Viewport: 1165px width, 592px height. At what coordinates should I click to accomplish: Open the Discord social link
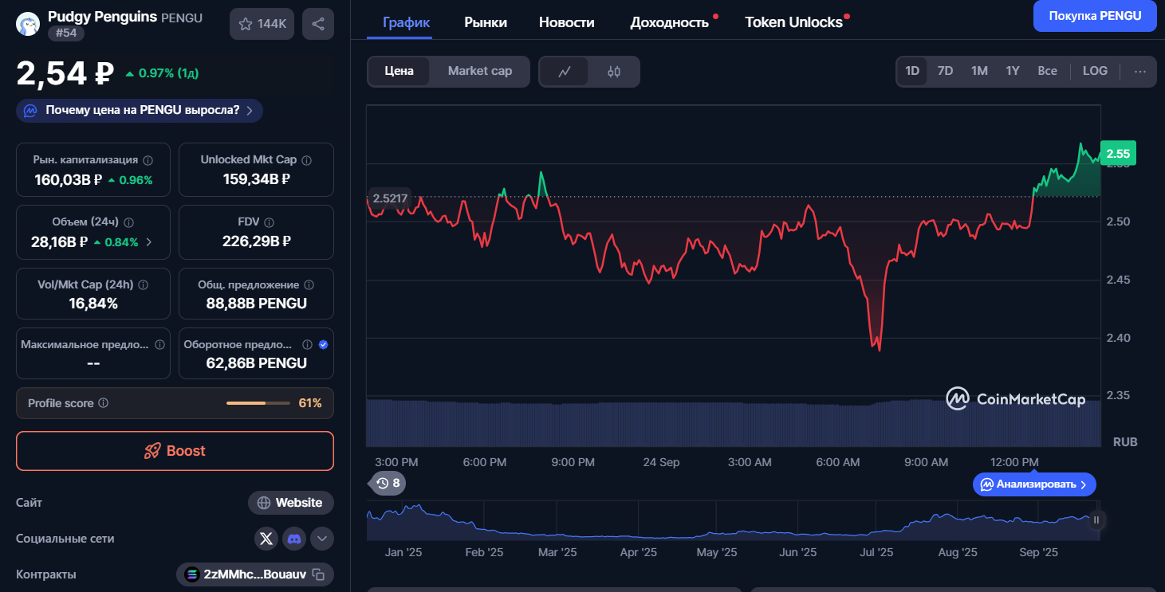coord(294,539)
